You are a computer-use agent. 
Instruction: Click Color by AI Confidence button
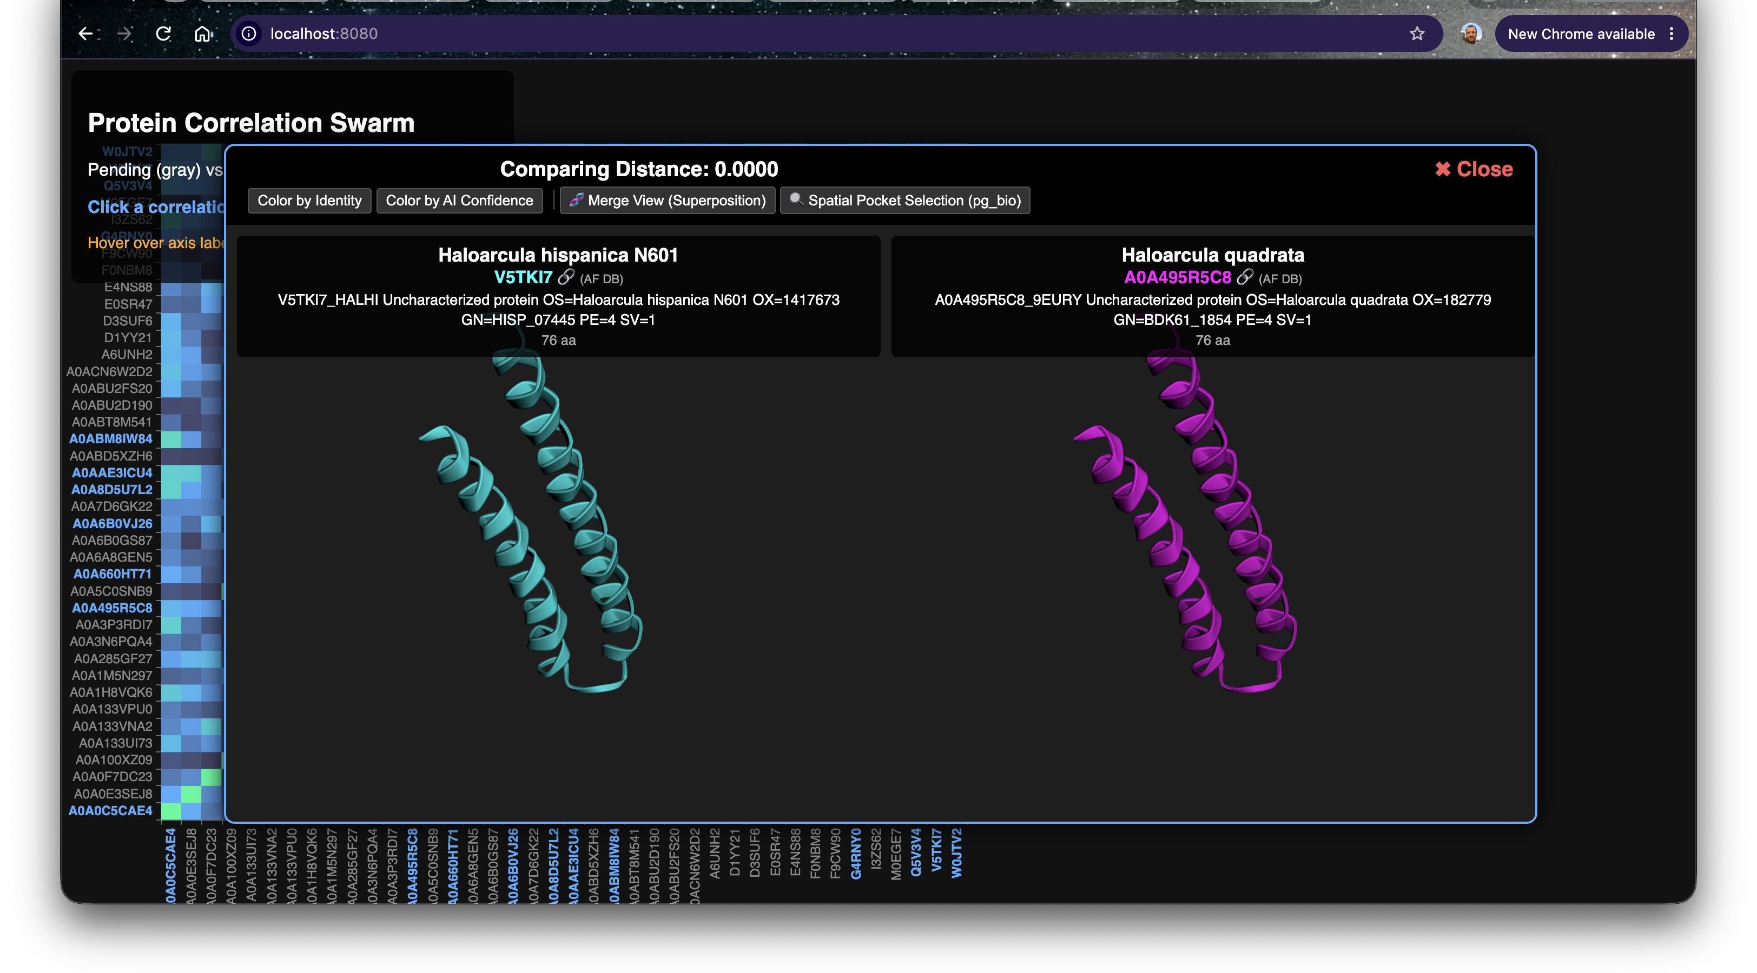(x=459, y=201)
